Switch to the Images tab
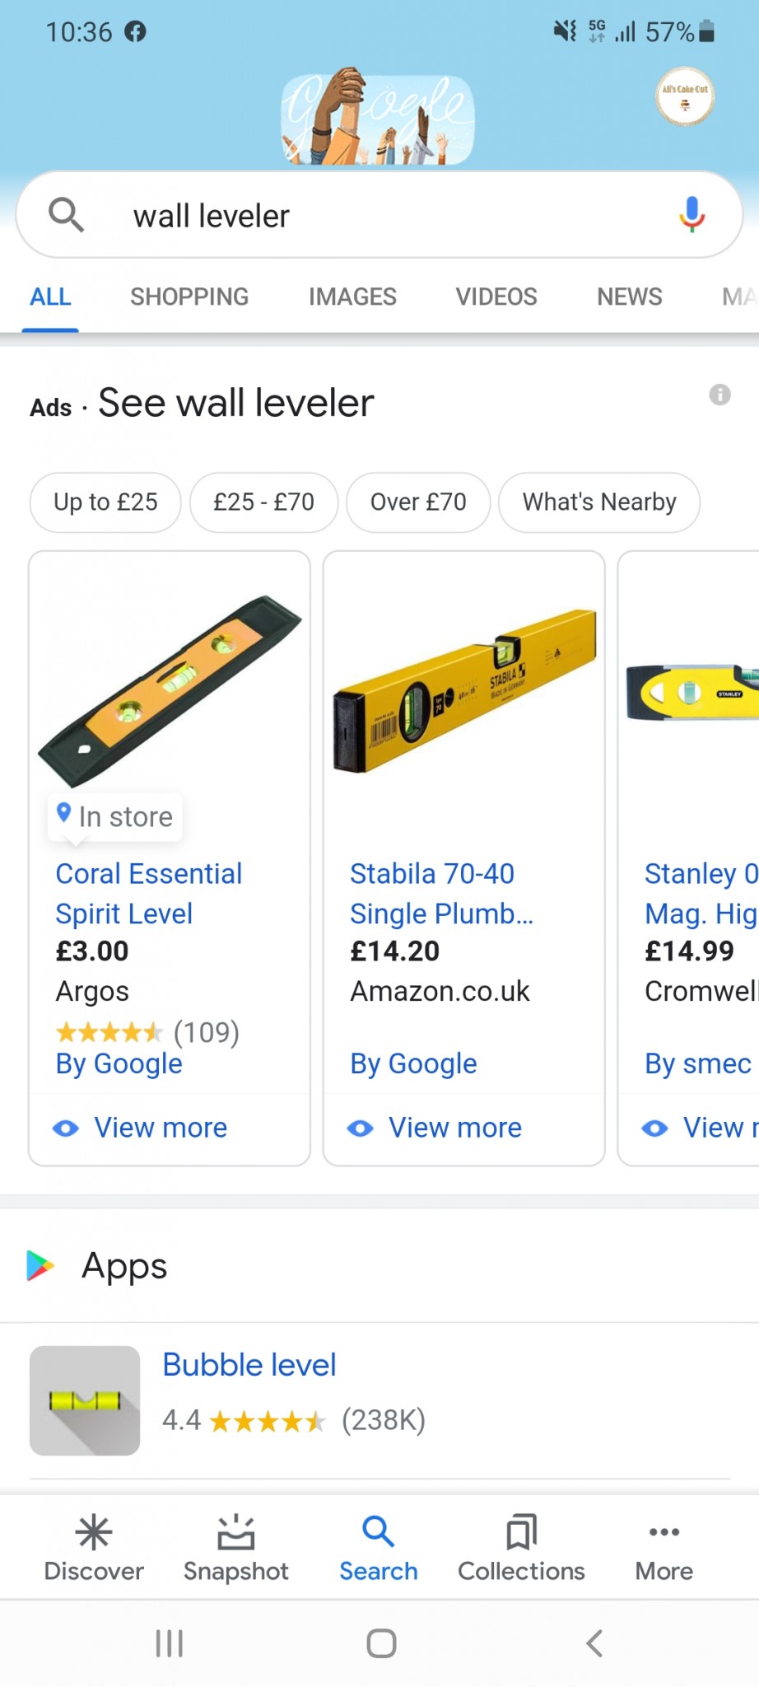 [x=352, y=297]
